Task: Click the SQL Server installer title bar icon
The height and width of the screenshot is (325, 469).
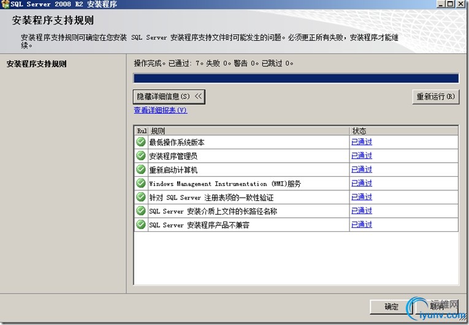Action: pos(5,4)
